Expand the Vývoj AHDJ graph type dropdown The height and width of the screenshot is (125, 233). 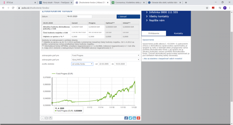(105, 60)
